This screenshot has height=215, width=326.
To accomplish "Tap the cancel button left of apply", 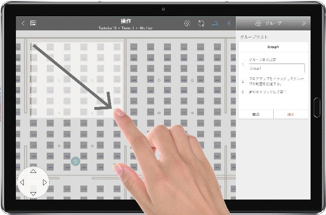I will (x=256, y=114).
